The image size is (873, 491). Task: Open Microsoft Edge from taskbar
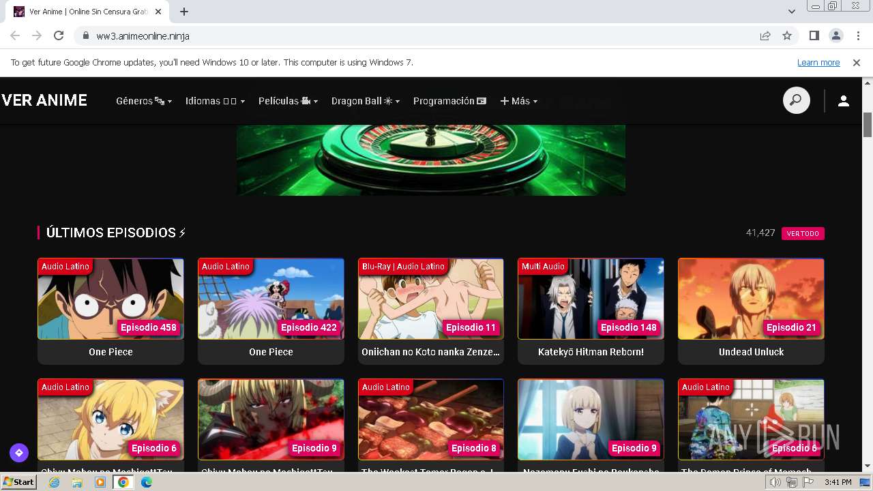pos(147,482)
